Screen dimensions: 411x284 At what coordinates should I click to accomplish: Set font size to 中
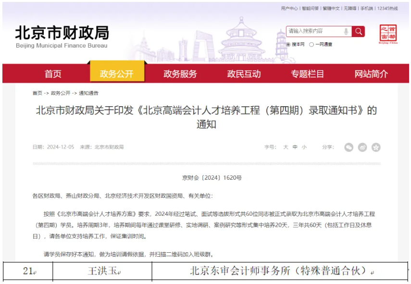[295, 147]
